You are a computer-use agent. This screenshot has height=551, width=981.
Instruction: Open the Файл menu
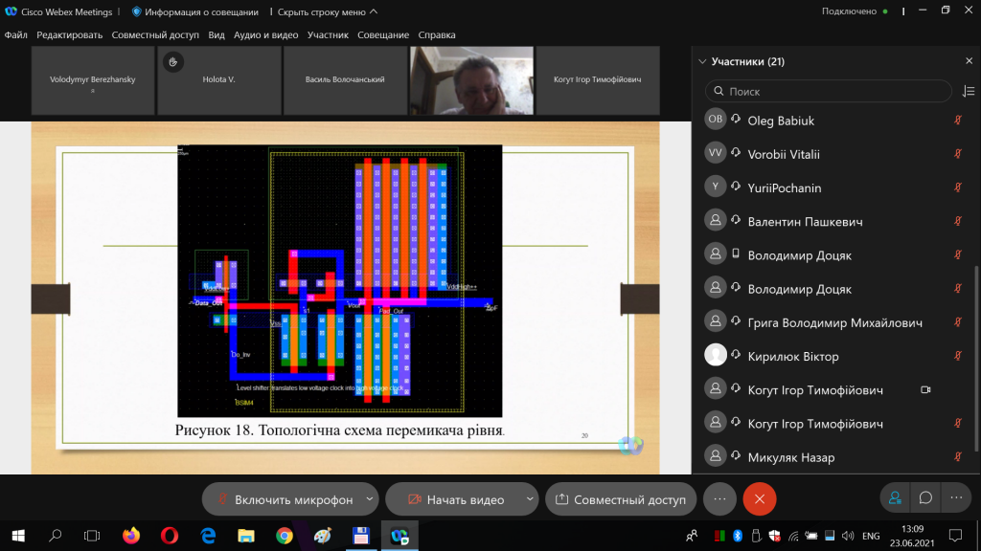[x=15, y=34]
